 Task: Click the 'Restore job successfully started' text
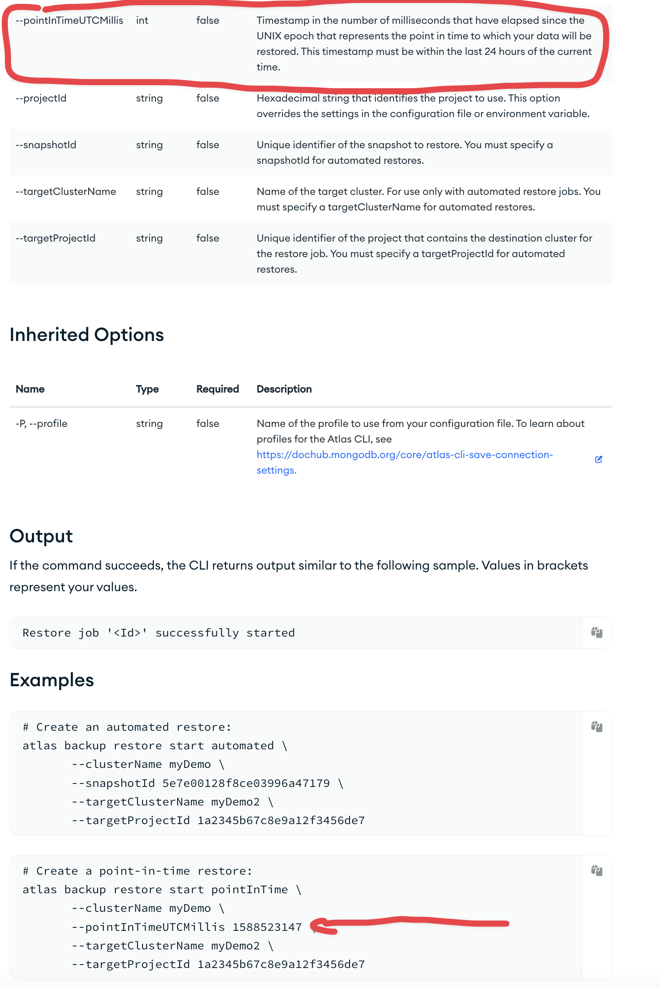tap(159, 633)
